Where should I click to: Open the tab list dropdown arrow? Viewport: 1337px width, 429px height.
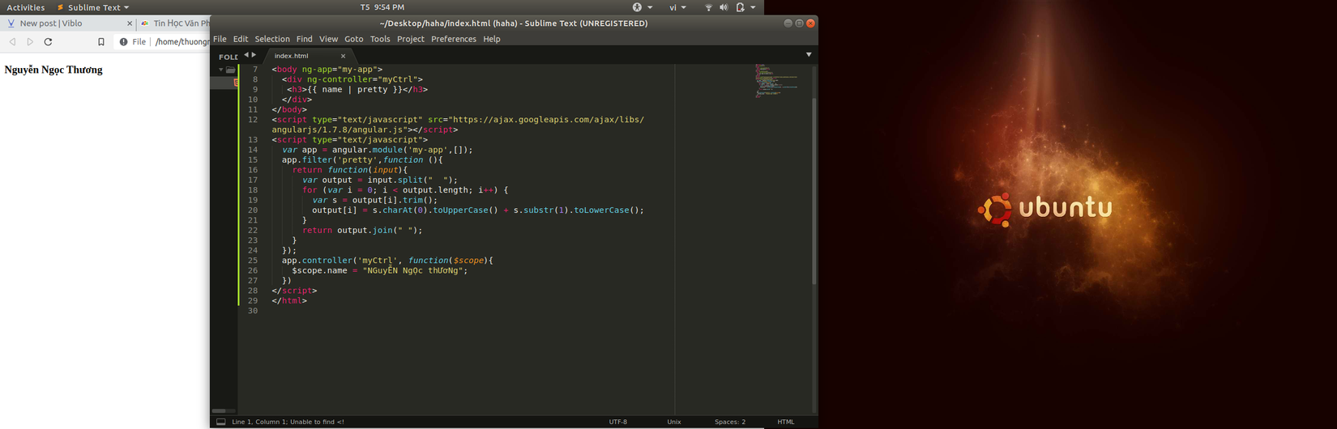pos(809,55)
